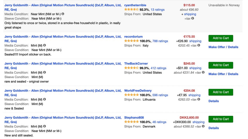
Task: Add recordorium's €175.55 listing to cart
Action: [x=221, y=38]
